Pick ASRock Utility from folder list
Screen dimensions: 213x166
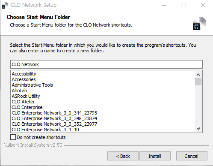(26, 96)
